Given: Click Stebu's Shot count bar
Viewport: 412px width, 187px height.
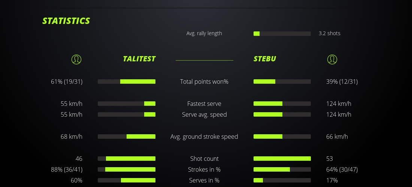Looking at the screenshot, I should (x=282, y=159).
